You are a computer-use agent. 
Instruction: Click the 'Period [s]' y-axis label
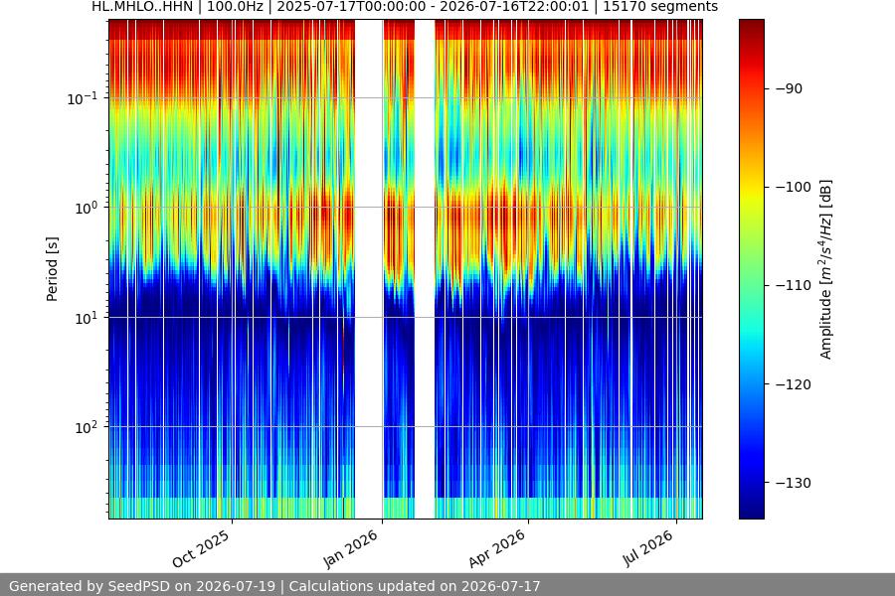point(52,269)
